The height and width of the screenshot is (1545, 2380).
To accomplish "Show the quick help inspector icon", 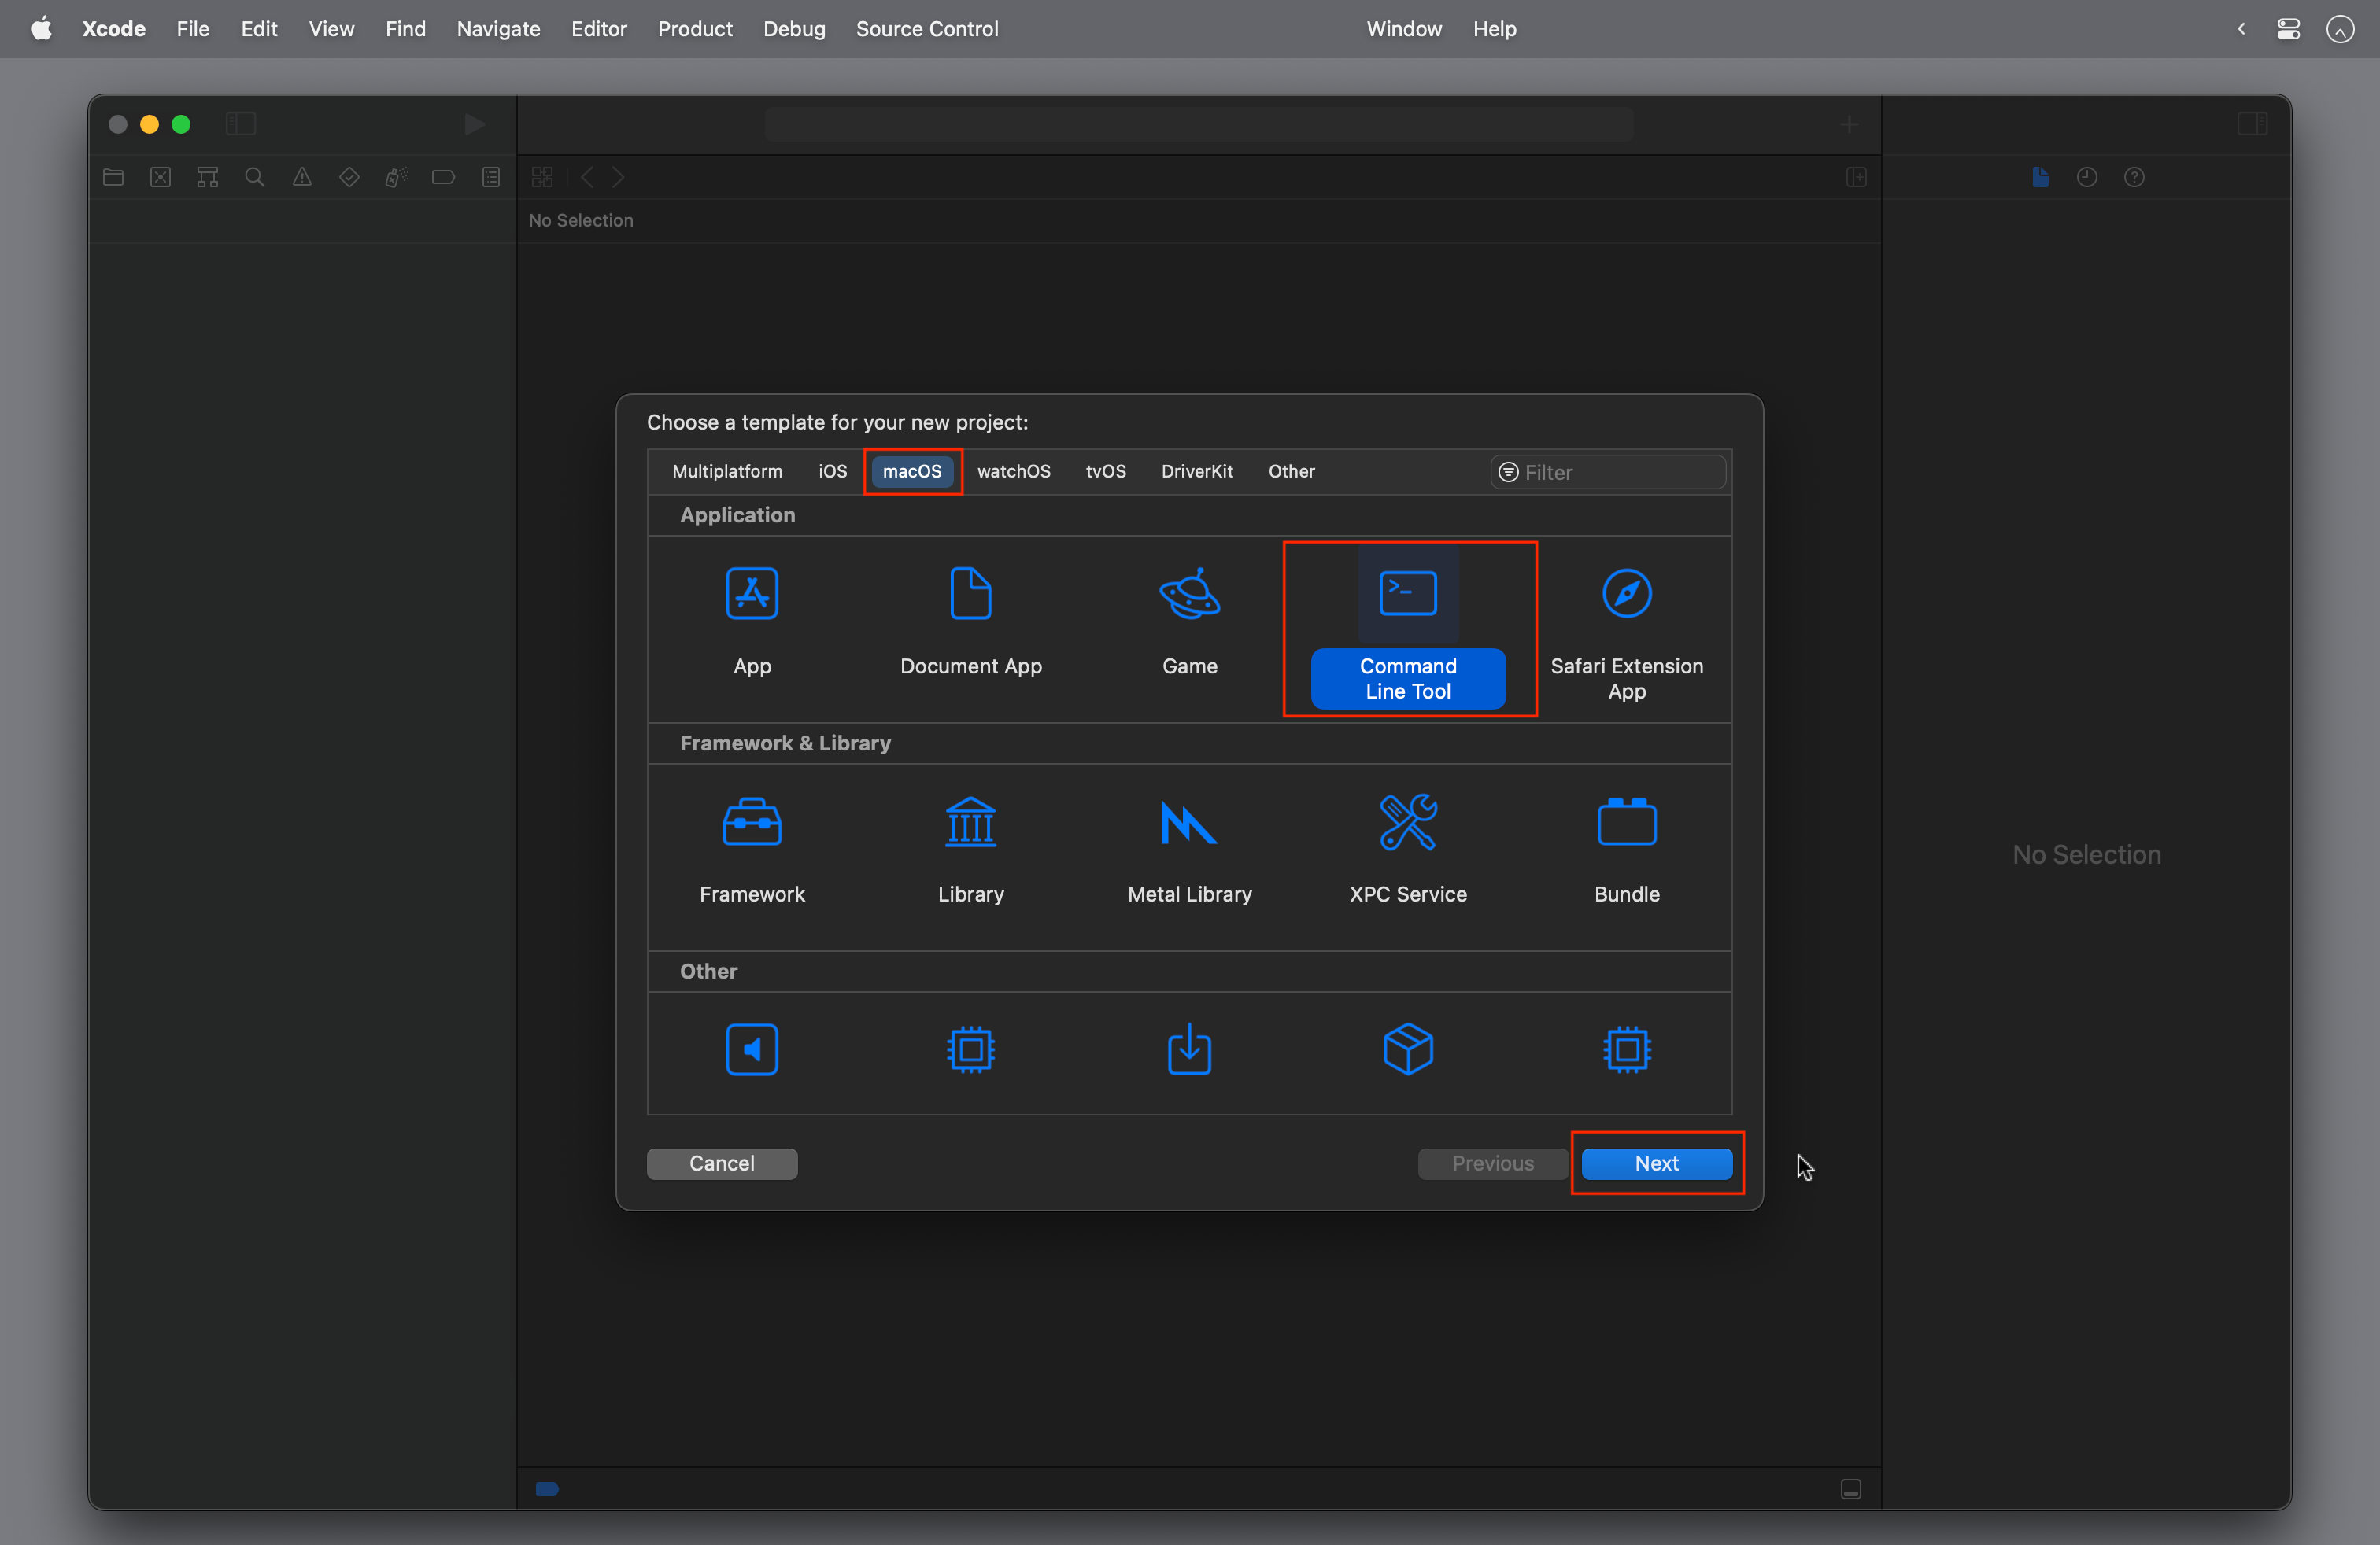I will [x=2134, y=177].
